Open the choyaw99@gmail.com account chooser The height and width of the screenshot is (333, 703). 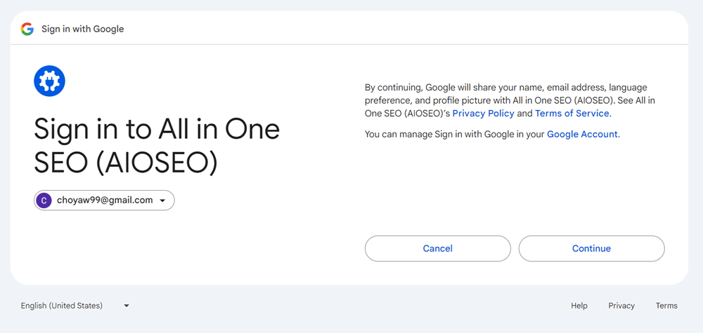[x=104, y=201]
